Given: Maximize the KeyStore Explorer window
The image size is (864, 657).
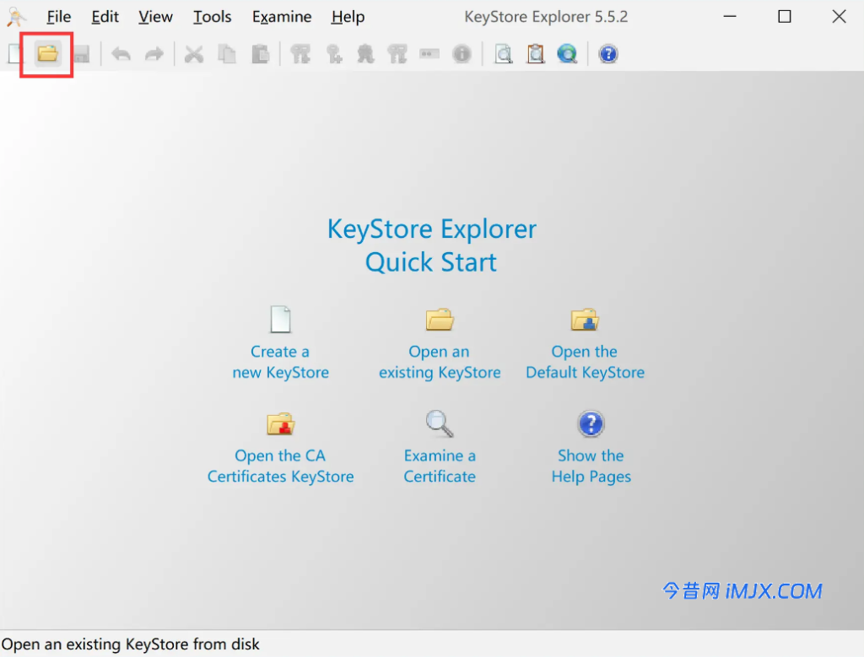Looking at the screenshot, I should [785, 17].
